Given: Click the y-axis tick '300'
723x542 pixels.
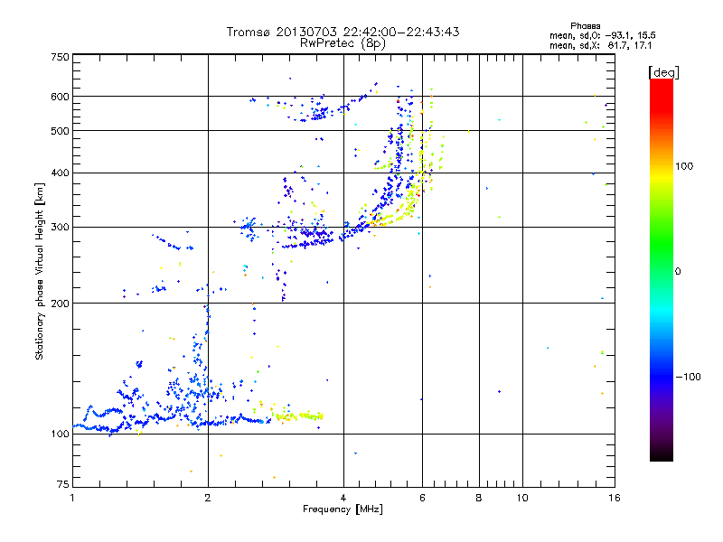Looking at the screenshot, I should tap(60, 228).
